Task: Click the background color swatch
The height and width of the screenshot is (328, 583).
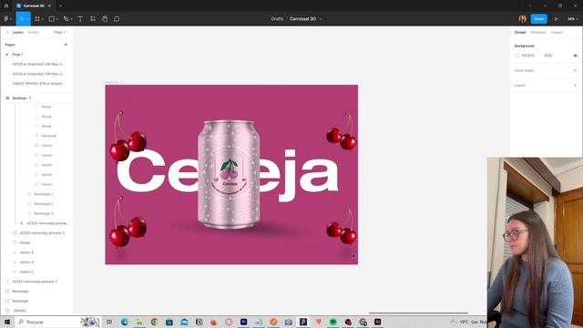Action: [x=517, y=56]
